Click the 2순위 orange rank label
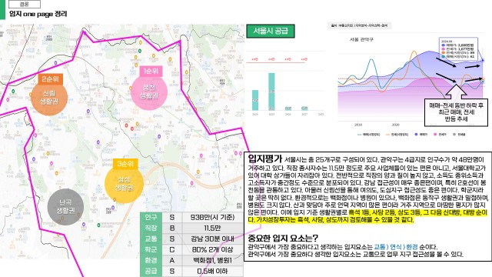Viewport: 492px width, 277px height. (x=50, y=79)
